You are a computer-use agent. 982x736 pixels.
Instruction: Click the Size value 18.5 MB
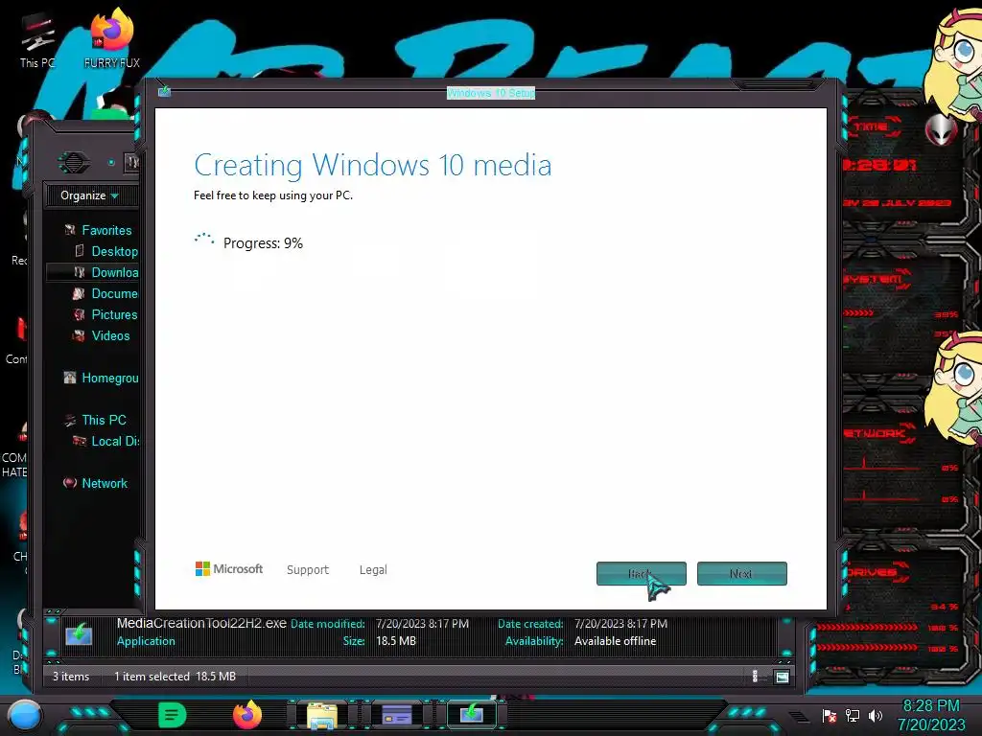point(396,641)
